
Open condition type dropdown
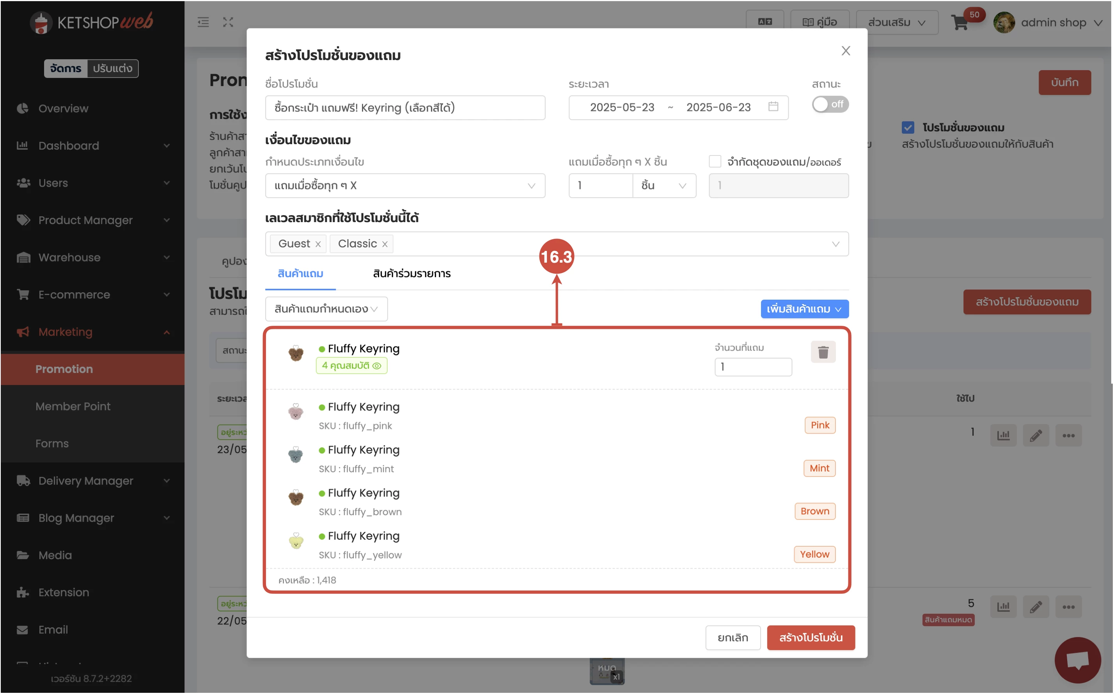point(405,185)
